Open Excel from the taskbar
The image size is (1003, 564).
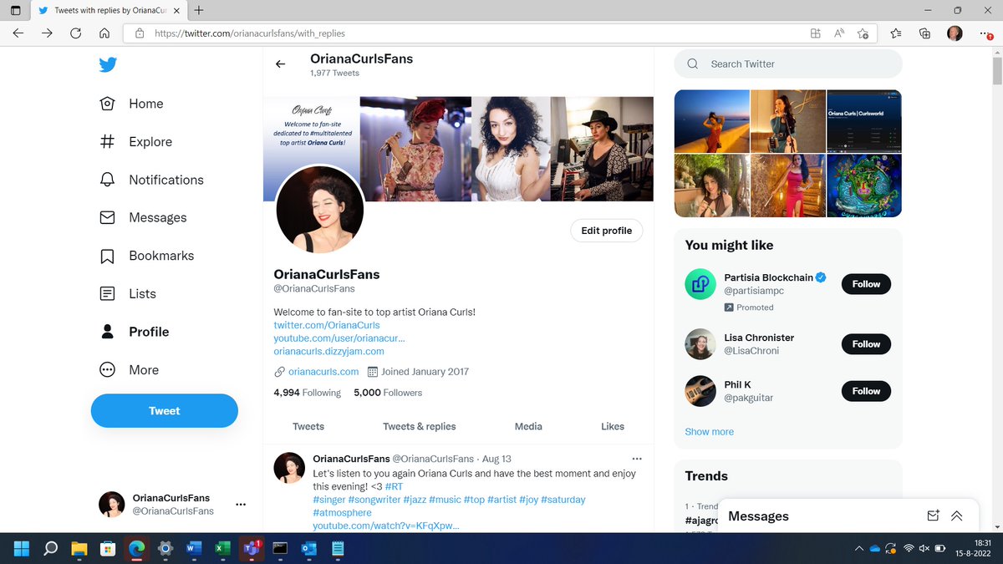(221, 549)
